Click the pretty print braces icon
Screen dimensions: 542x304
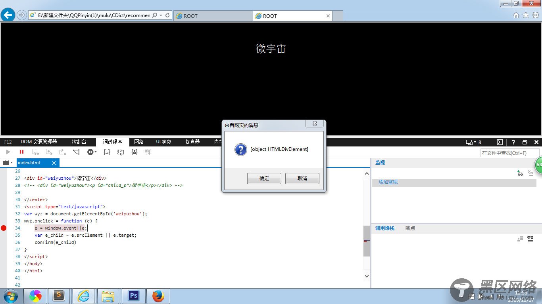coord(107,152)
